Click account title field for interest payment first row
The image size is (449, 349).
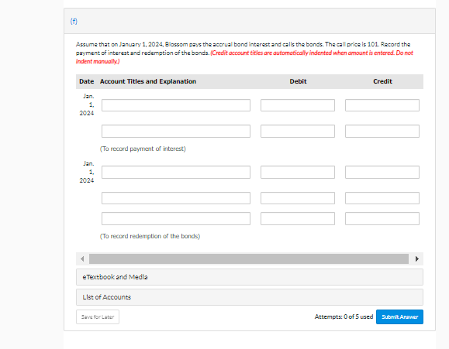(176, 105)
